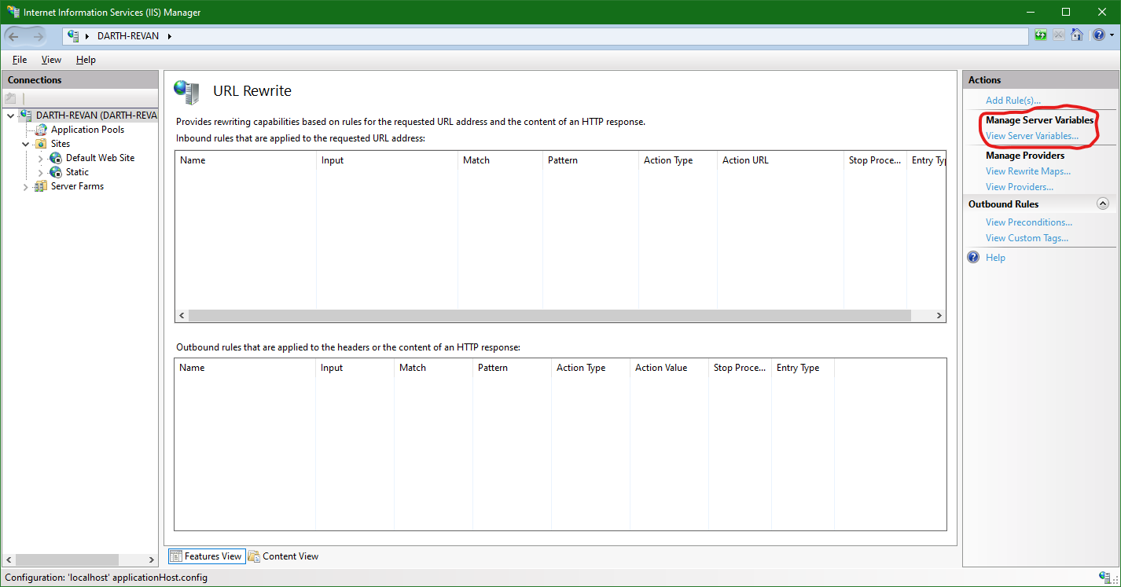This screenshot has height=587, width=1121.
Task: Click the Forward navigation arrow
Action: coord(37,35)
